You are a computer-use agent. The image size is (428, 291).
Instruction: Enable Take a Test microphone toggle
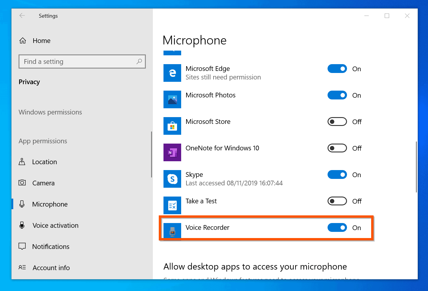pyautogui.click(x=337, y=201)
